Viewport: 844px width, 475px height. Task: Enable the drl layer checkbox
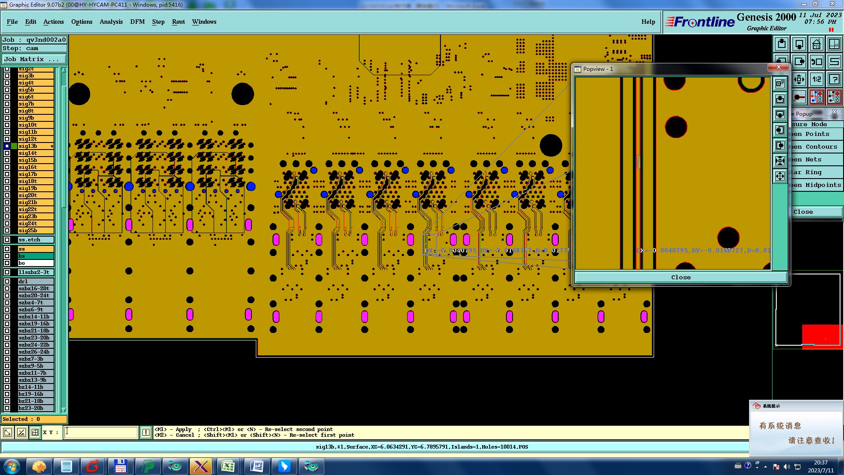[x=7, y=281]
